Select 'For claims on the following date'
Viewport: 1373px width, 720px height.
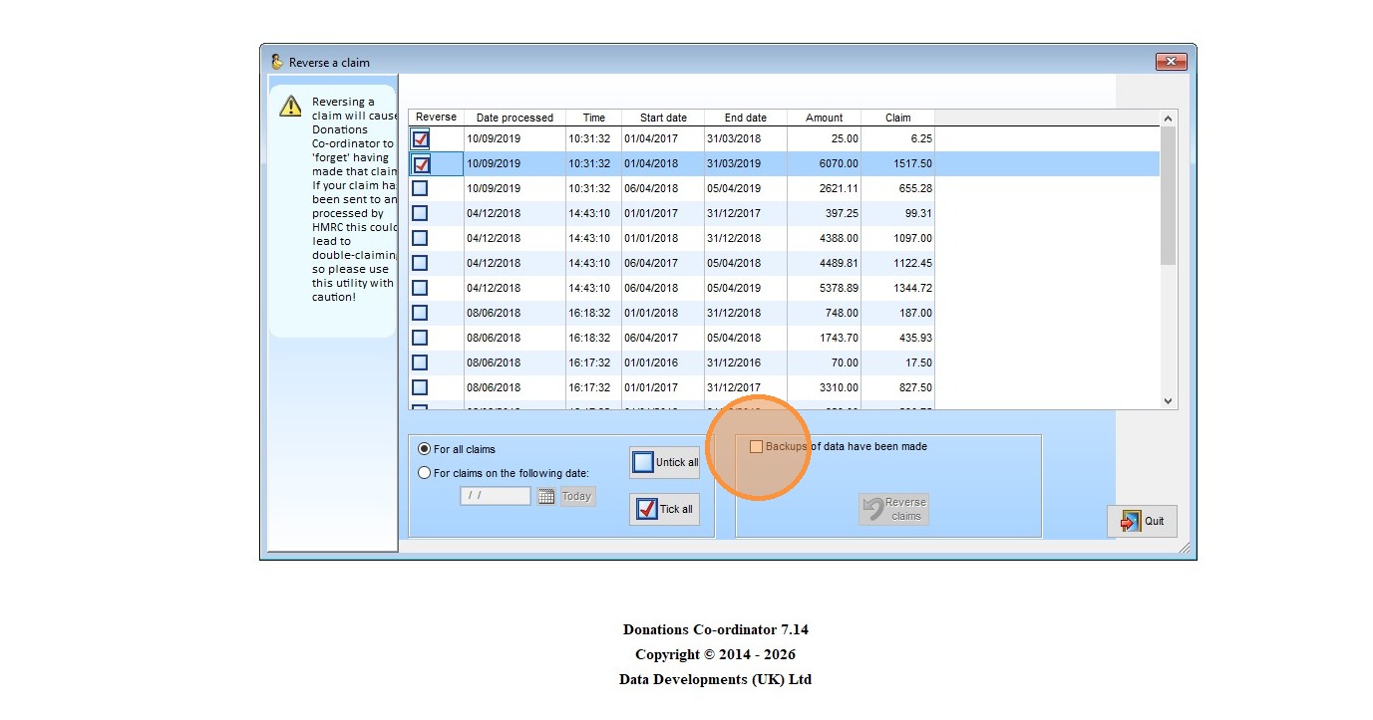coord(425,473)
